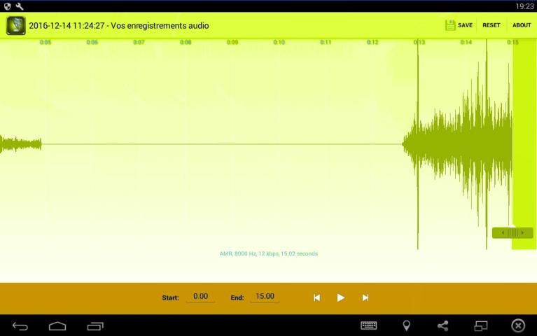Open the share icon in navigation bar
The image size is (537, 336).
point(442,325)
